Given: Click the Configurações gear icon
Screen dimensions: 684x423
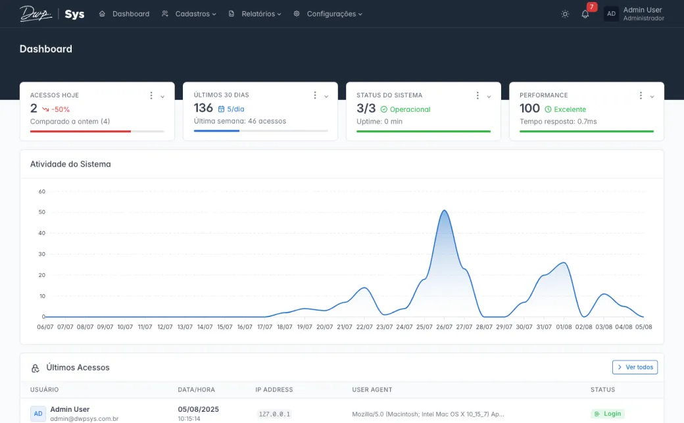Looking at the screenshot, I should [x=297, y=13].
